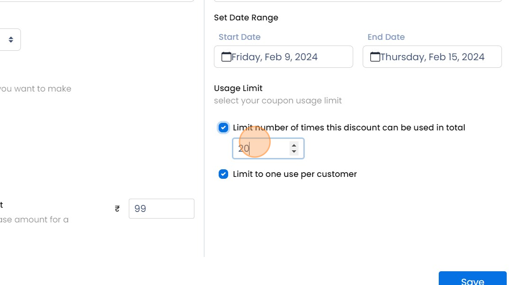
Task: Click the "Start Date" label
Action: [x=240, y=37]
